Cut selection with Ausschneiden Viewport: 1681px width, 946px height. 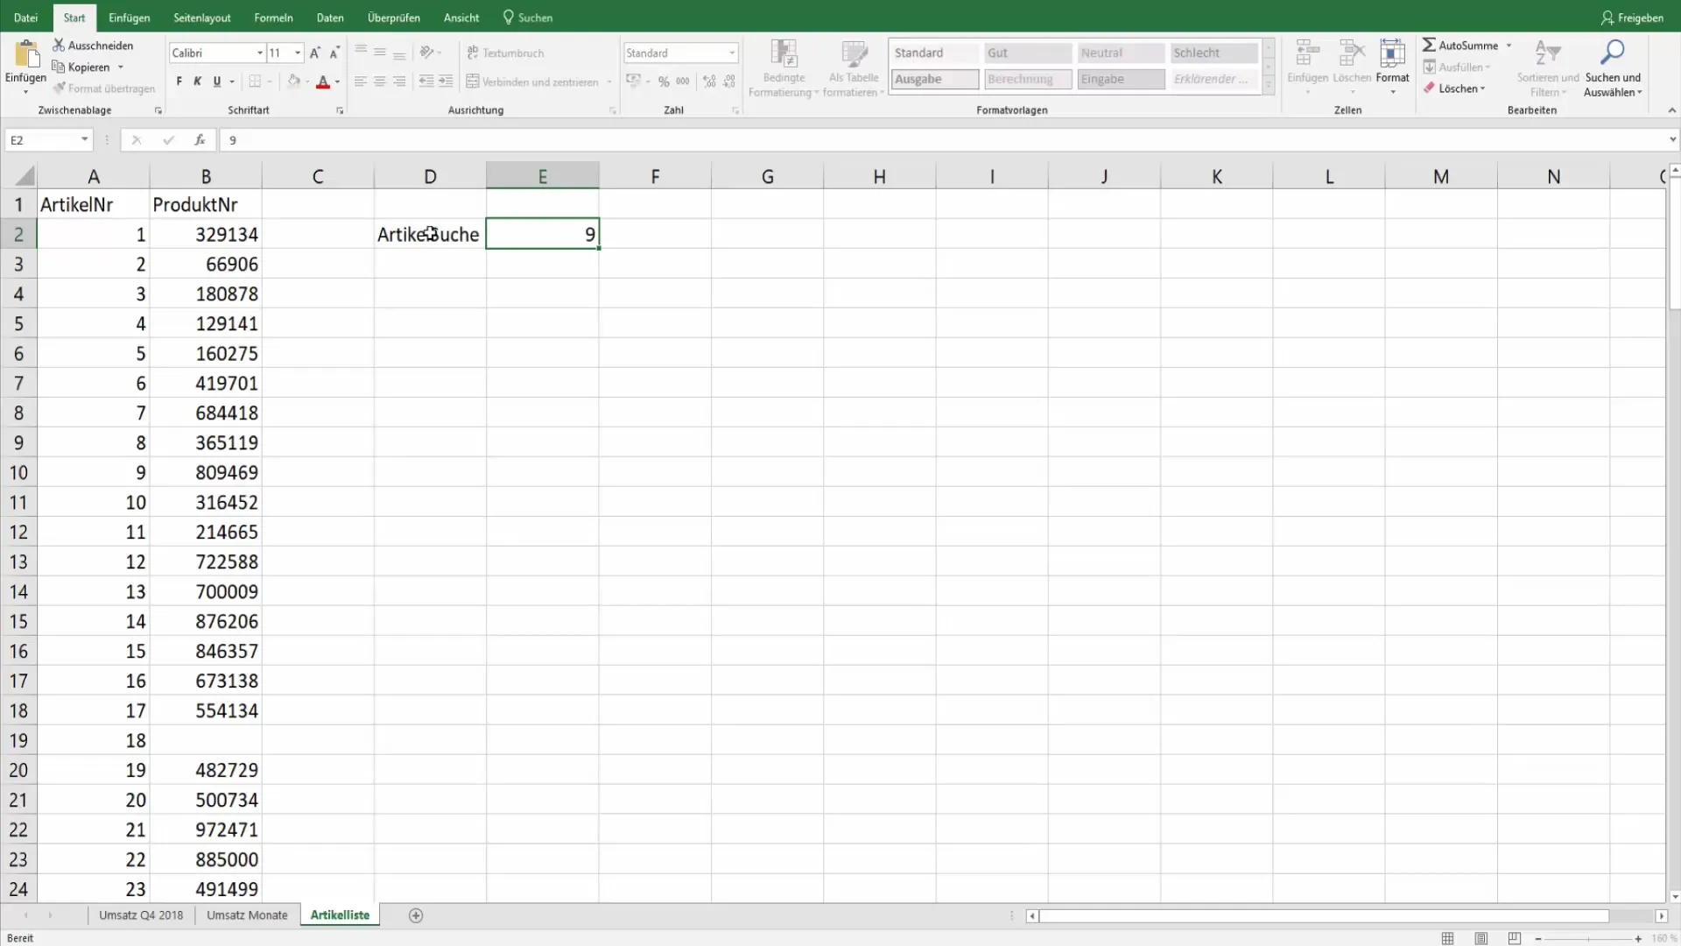[x=93, y=45]
